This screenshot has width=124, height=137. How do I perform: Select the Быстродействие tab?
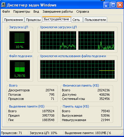pyautogui.click(x=57, y=19)
